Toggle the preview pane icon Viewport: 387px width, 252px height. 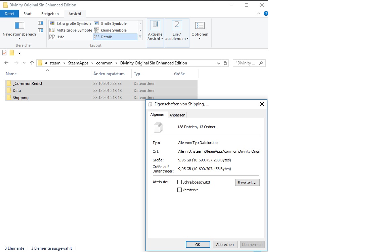click(41, 23)
